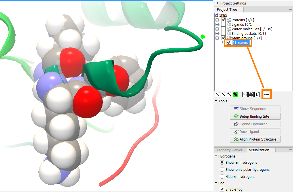The width and height of the screenshot is (293, 192).
Task: Open the Project Tree tab
Action: [227, 10]
